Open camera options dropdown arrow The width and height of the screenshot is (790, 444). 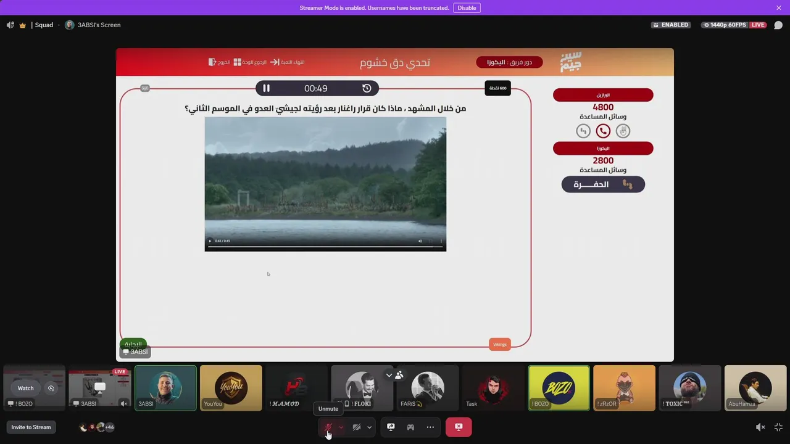(x=369, y=427)
